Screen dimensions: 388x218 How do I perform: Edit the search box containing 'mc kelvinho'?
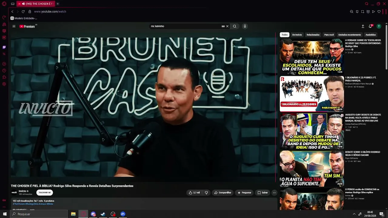click(186, 26)
